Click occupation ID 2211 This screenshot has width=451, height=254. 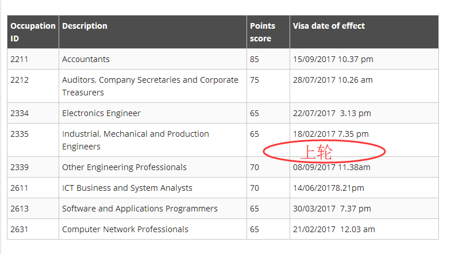20,59
